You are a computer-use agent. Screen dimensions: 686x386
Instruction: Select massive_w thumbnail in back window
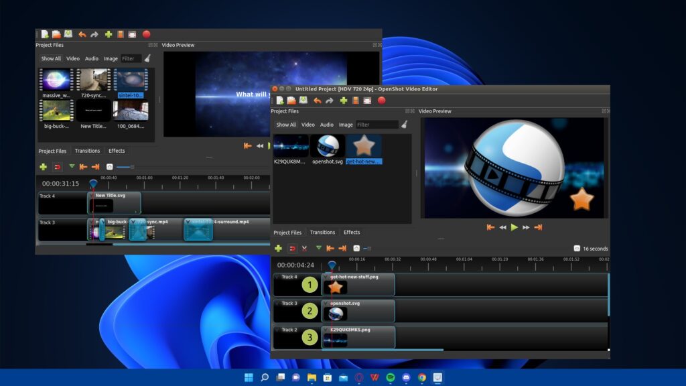pos(56,80)
